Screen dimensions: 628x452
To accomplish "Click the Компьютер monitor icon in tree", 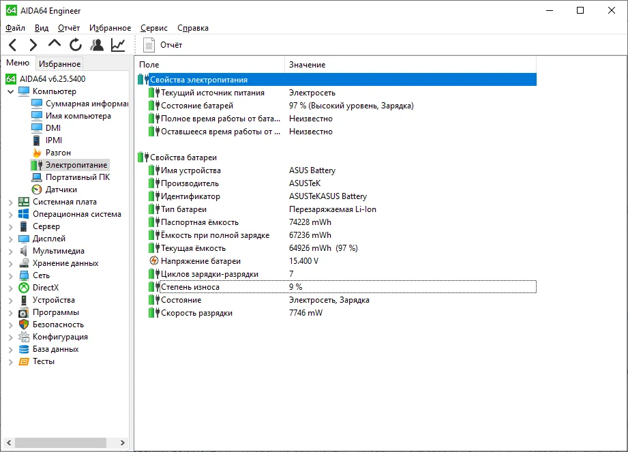I will [24, 91].
